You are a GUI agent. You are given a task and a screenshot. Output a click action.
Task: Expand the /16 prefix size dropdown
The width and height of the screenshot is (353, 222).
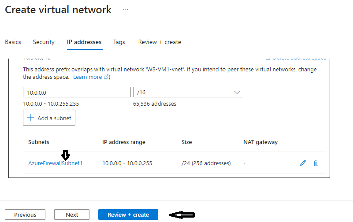pyautogui.click(x=188, y=92)
